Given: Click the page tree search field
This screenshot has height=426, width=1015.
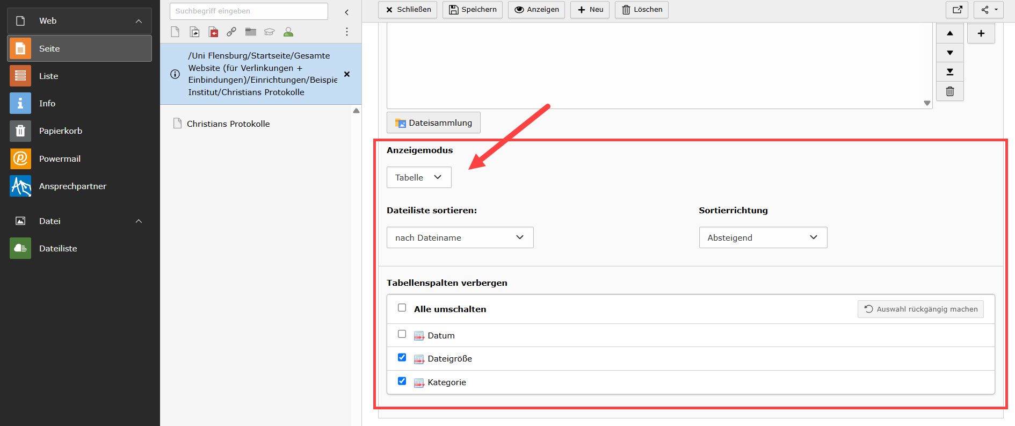Looking at the screenshot, I should point(249,11).
